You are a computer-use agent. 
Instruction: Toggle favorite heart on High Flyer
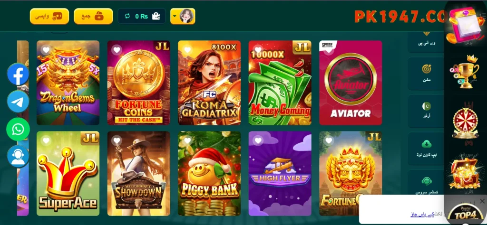(258, 141)
